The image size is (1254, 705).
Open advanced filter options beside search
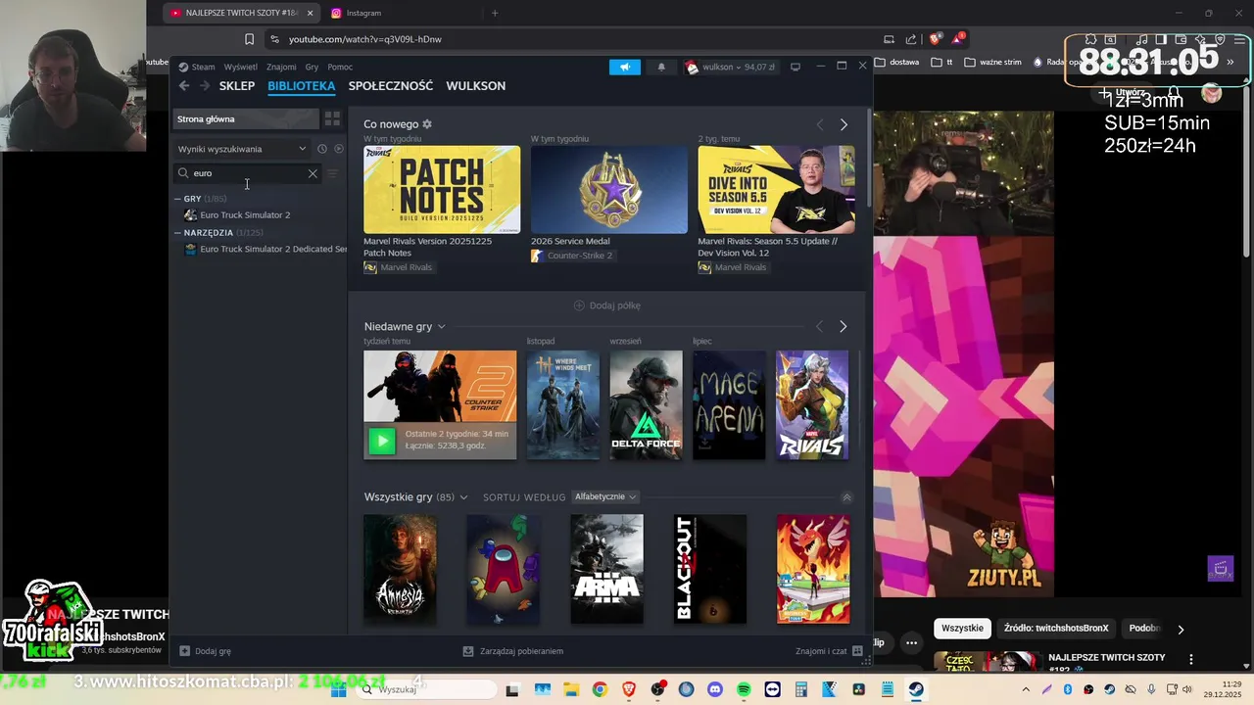click(x=333, y=173)
